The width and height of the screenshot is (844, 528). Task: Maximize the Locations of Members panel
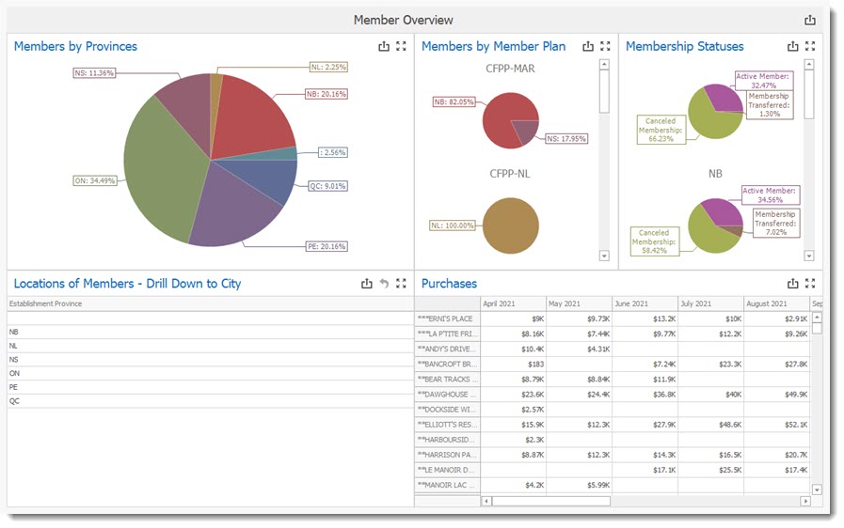401,284
